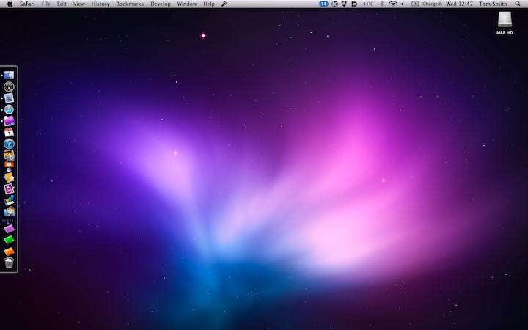Open the Wi-Fi status menu
The image size is (528, 330).
click(x=392, y=4)
